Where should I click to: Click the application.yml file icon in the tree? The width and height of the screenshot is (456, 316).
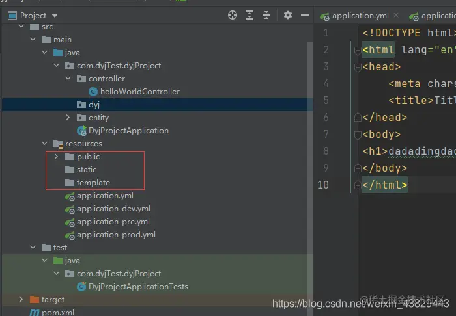[70, 196]
